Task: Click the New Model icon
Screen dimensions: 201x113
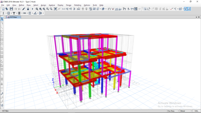Action: (x=3, y=9)
